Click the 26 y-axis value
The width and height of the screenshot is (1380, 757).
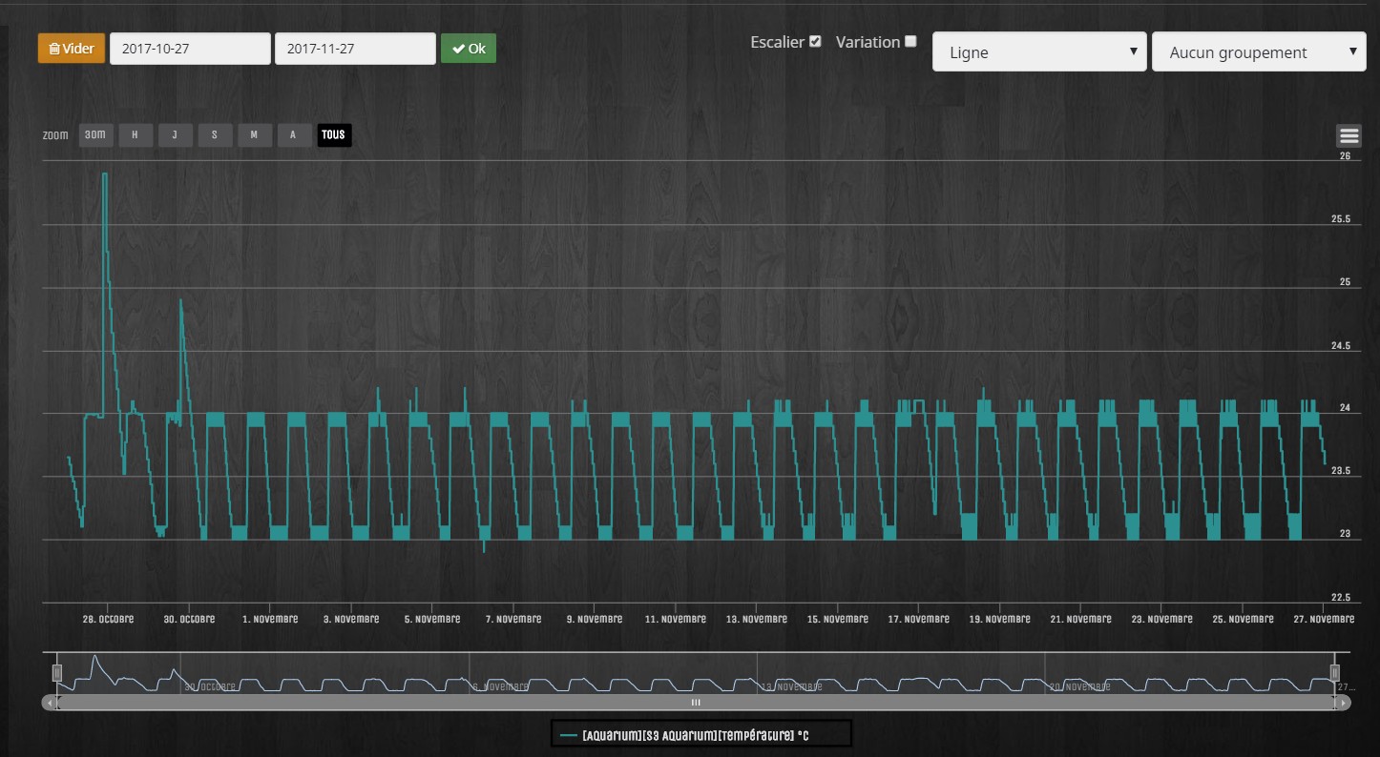click(x=1346, y=156)
